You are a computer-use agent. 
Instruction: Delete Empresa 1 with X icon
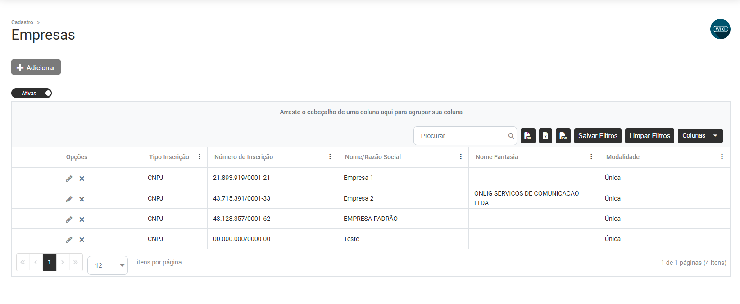click(82, 179)
